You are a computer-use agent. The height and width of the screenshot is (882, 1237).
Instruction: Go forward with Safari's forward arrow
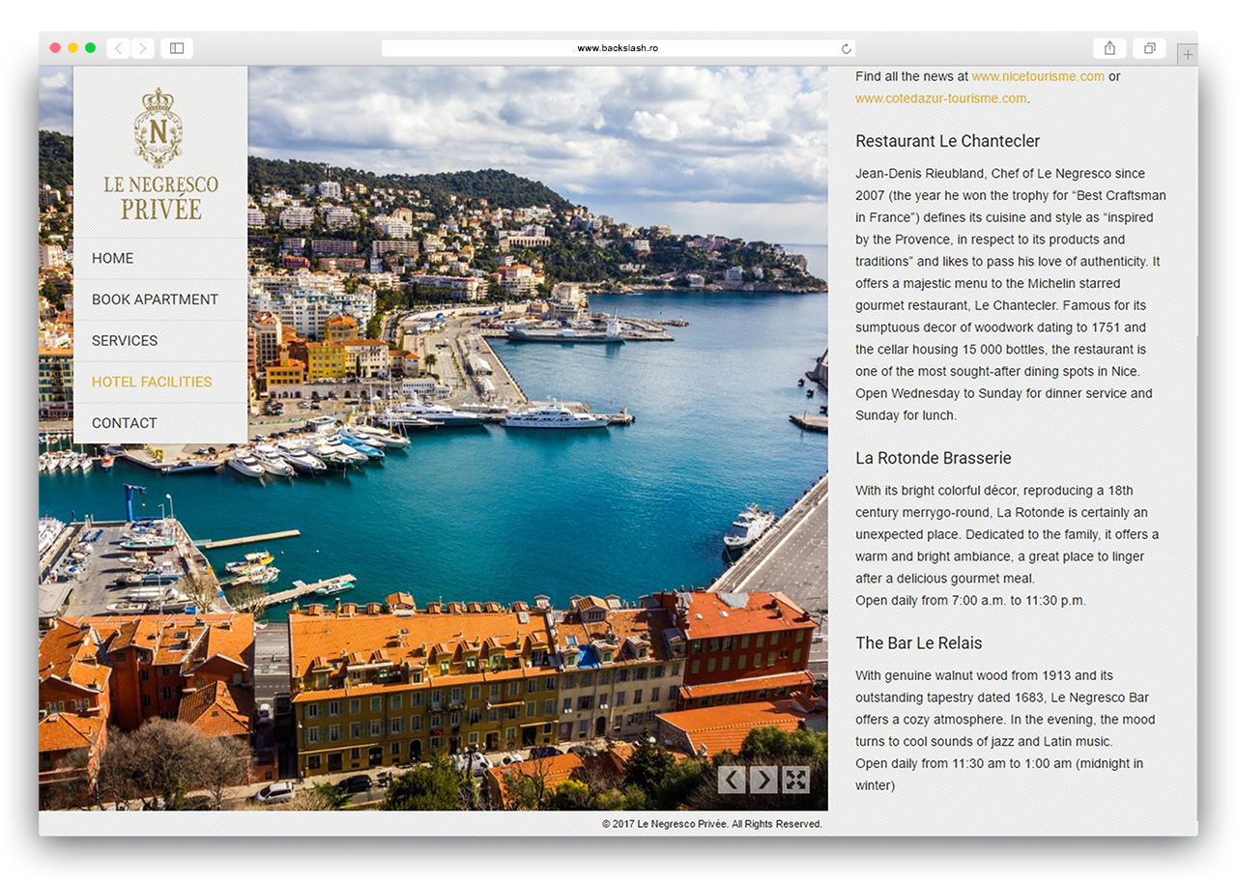(143, 48)
